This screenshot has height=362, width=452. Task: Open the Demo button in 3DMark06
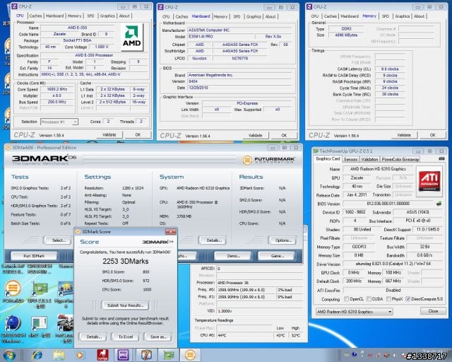click(233, 256)
